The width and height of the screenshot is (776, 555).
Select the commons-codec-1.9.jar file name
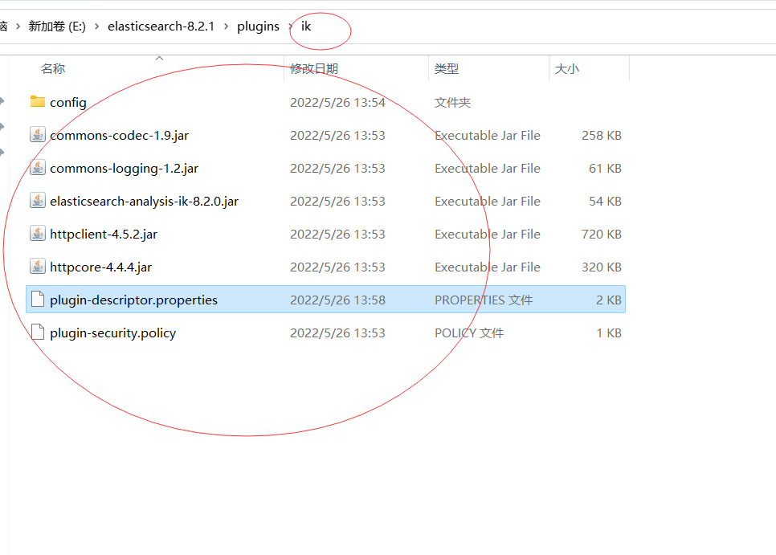point(119,135)
